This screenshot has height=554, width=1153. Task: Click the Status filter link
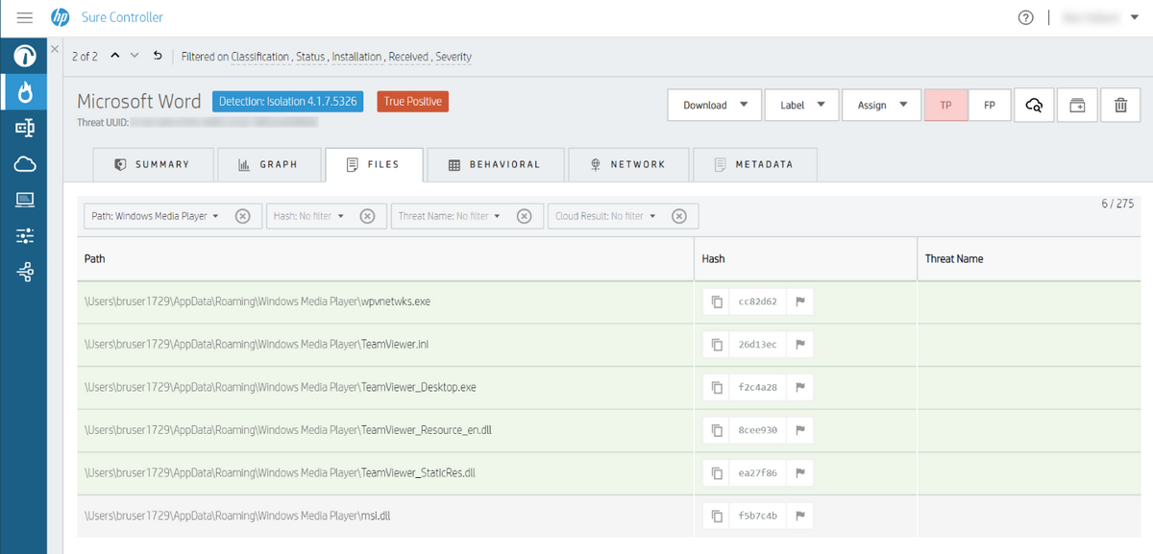coord(310,57)
